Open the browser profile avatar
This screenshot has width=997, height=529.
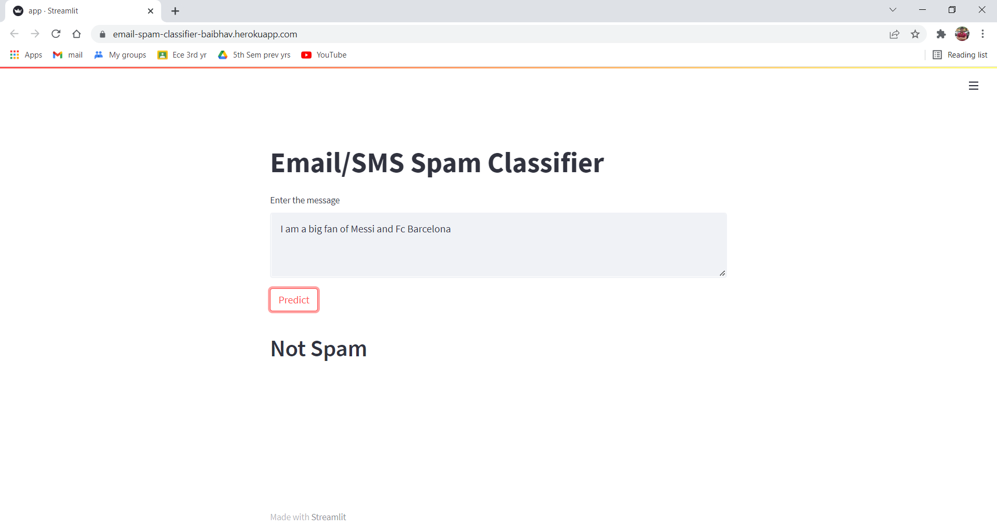pyautogui.click(x=963, y=34)
